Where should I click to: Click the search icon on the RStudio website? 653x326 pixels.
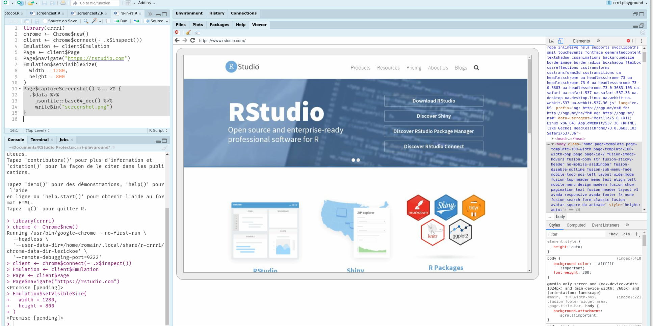click(476, 68)
